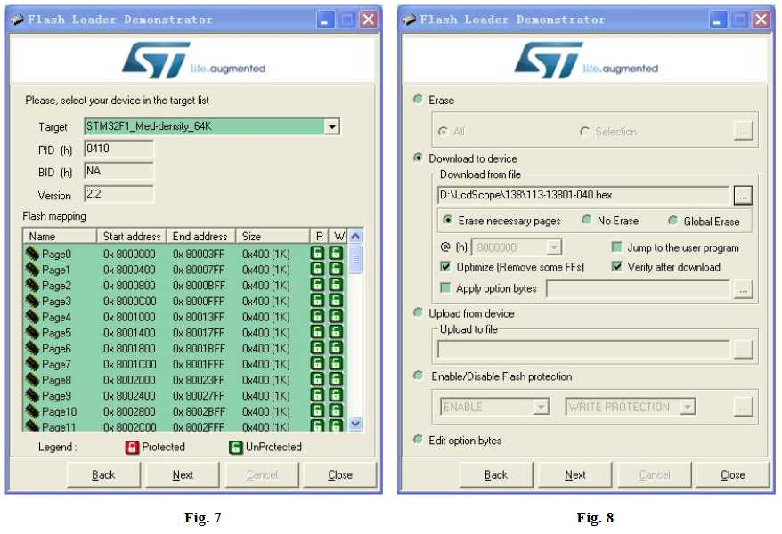The height and width of the screenshot is (534, 782).
Task: Click red Protected legend lock icon
Action: point(132,448)
